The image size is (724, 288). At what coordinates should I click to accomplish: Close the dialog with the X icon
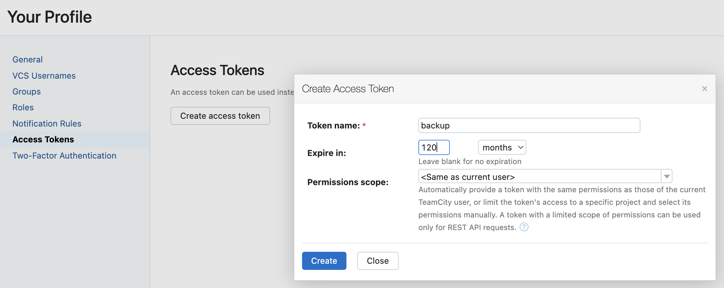704,89
